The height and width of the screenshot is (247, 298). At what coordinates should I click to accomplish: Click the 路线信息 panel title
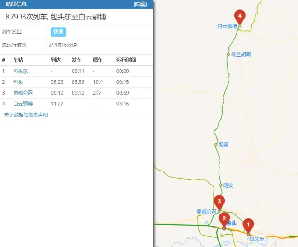[x=16, y=4]
